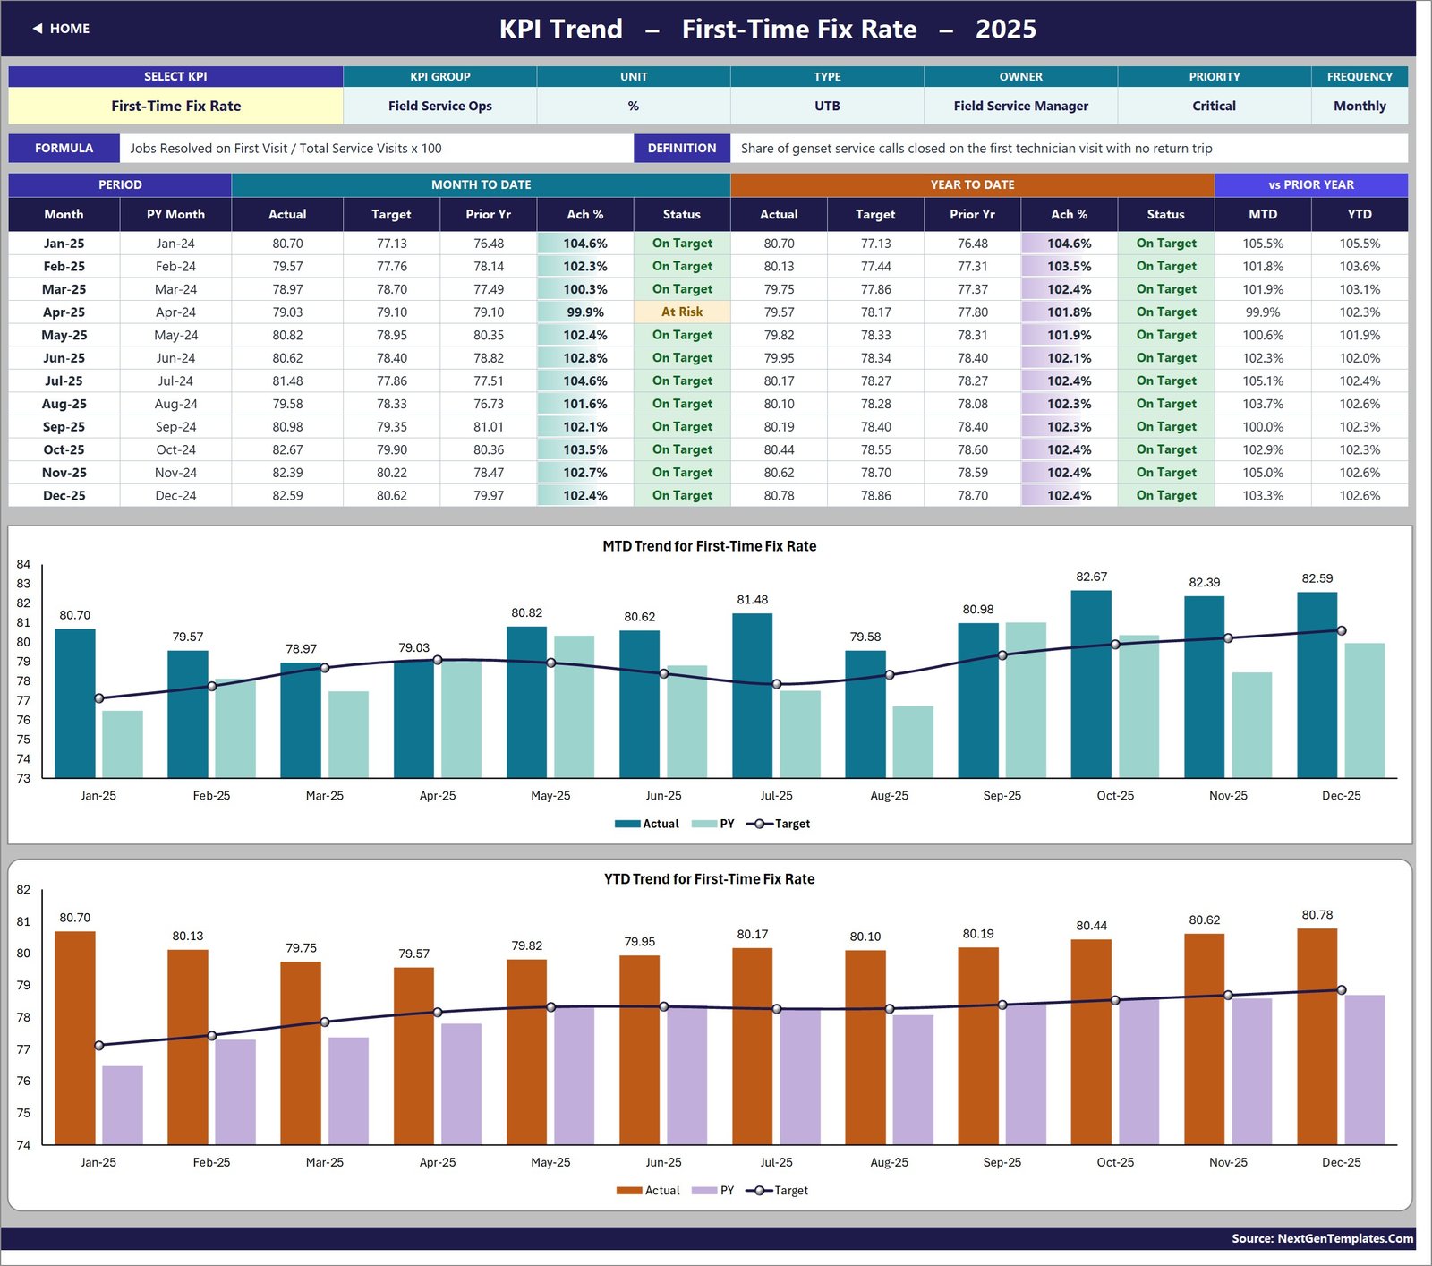Screen dimensions: 1432x1266
Task: Click the 105.5% vs prior year MTD cell for Jan-25
Action: [1263, 244]
